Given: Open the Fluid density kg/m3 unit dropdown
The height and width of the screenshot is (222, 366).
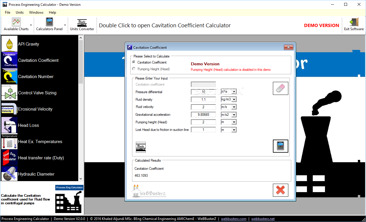Looking at the screenshot, I should (x=234, y=99).
